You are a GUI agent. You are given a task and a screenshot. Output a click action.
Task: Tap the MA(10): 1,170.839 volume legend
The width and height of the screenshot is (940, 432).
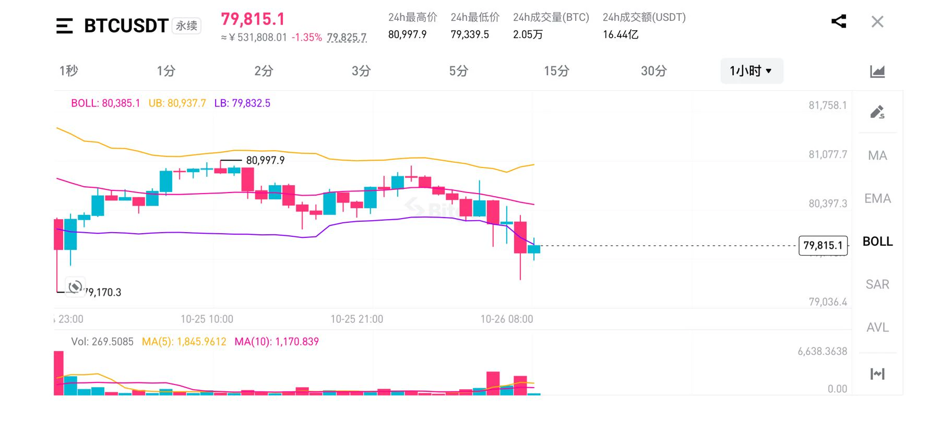click(x=277, y=342)
